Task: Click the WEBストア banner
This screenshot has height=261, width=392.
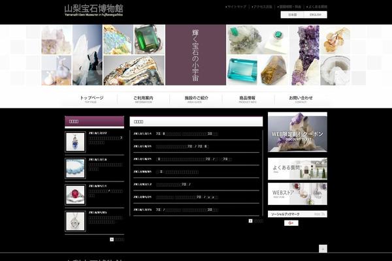Action: coord(297,194)
